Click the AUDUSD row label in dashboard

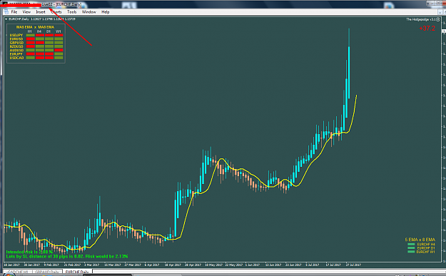click(16, 51)
